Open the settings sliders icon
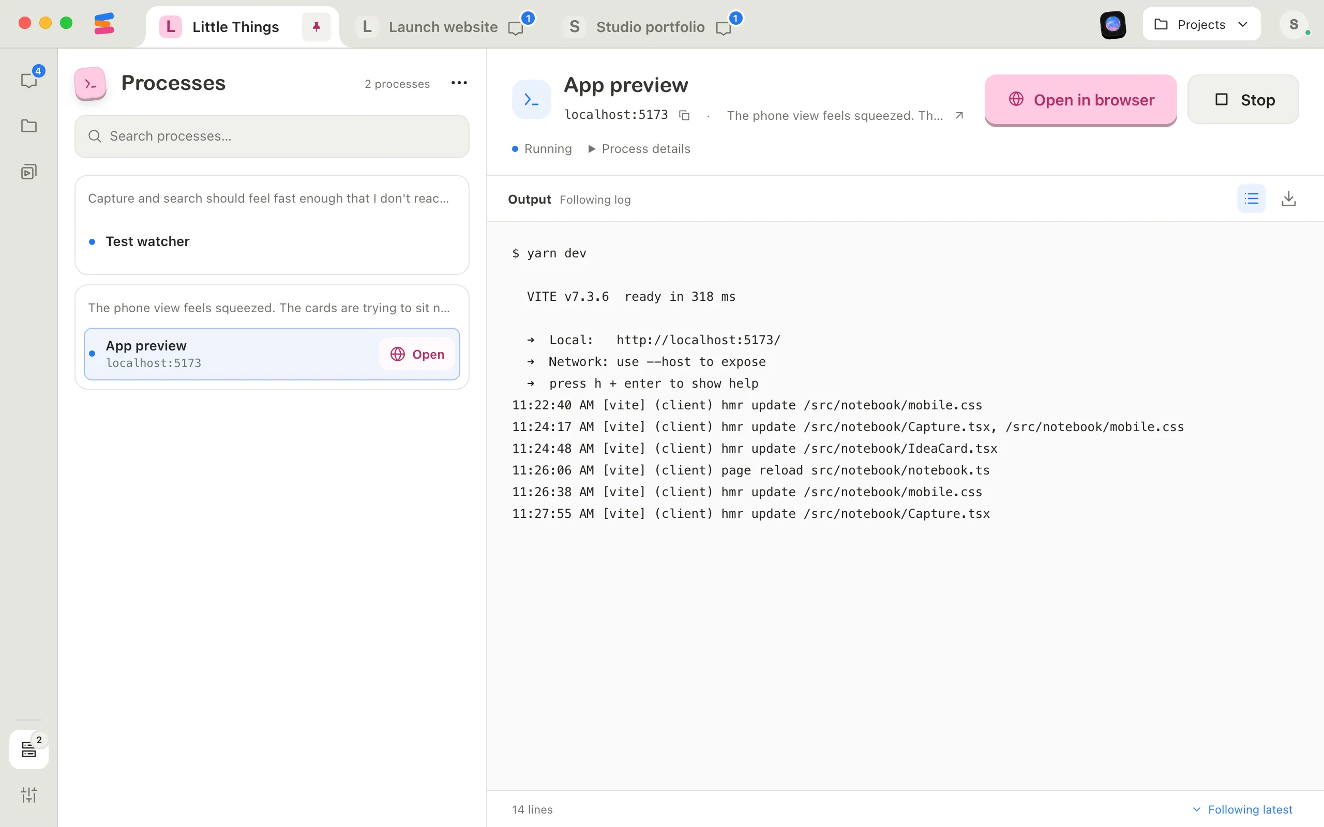1324x827 pixels. [28, 795]
